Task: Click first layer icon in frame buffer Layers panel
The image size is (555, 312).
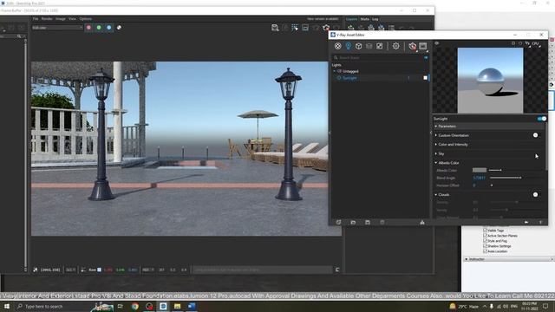Action: (x=350, y=28)
